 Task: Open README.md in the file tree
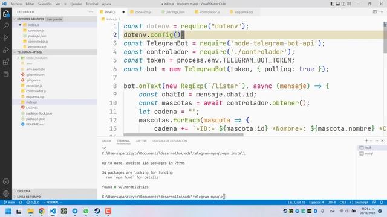click(x=35, y=124)
